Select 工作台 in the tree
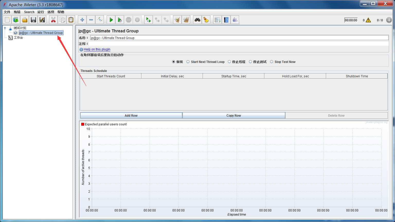Screen dimensions: 395x222 18,38
